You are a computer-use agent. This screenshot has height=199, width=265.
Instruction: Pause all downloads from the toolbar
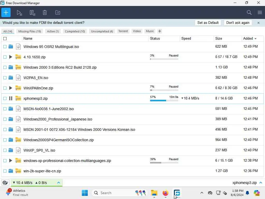coord(32,13)
